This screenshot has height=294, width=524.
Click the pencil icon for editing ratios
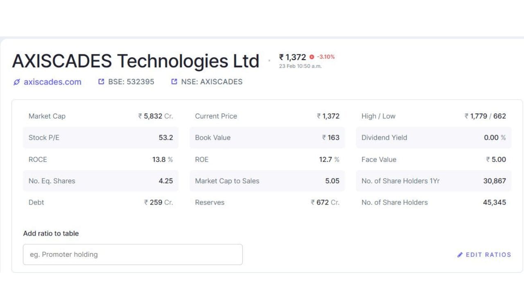point(460,255)
